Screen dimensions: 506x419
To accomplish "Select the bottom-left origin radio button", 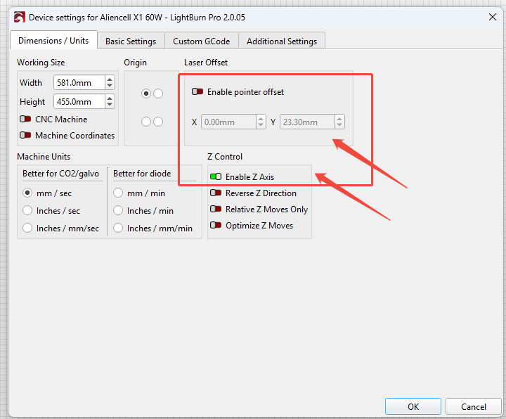I will coord(146,122).
